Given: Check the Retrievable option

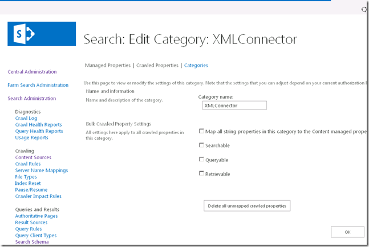Looking at the screenshot, I should [x=201, y=173].
